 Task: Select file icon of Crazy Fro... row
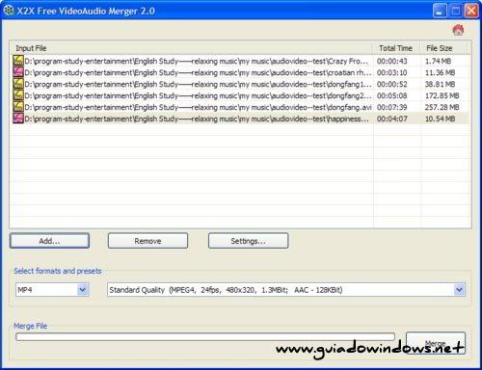point(18,61)
